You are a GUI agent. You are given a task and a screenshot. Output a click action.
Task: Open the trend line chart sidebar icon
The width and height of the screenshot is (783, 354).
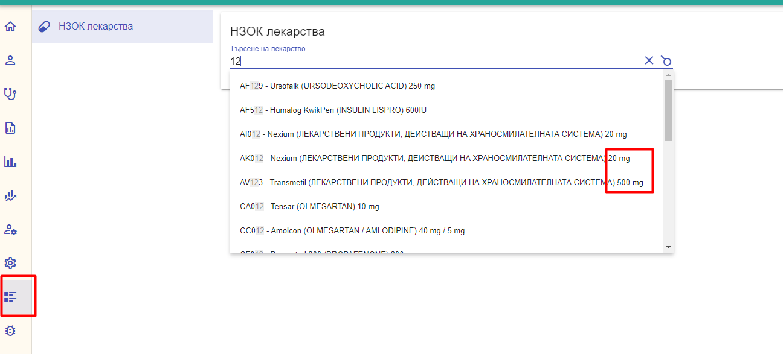10,195
